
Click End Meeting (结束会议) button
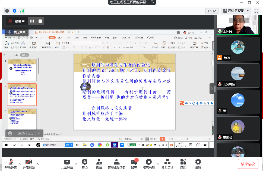pyautogui.click(x=248, y=164)
